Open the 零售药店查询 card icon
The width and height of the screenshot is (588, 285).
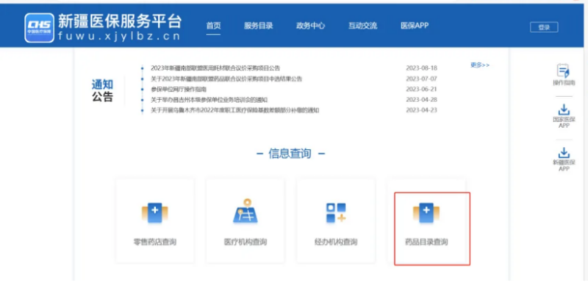[x=155, y=212]
